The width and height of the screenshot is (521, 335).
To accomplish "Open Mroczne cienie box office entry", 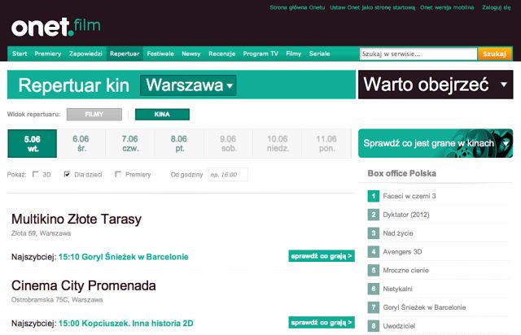I will point(405,270).
